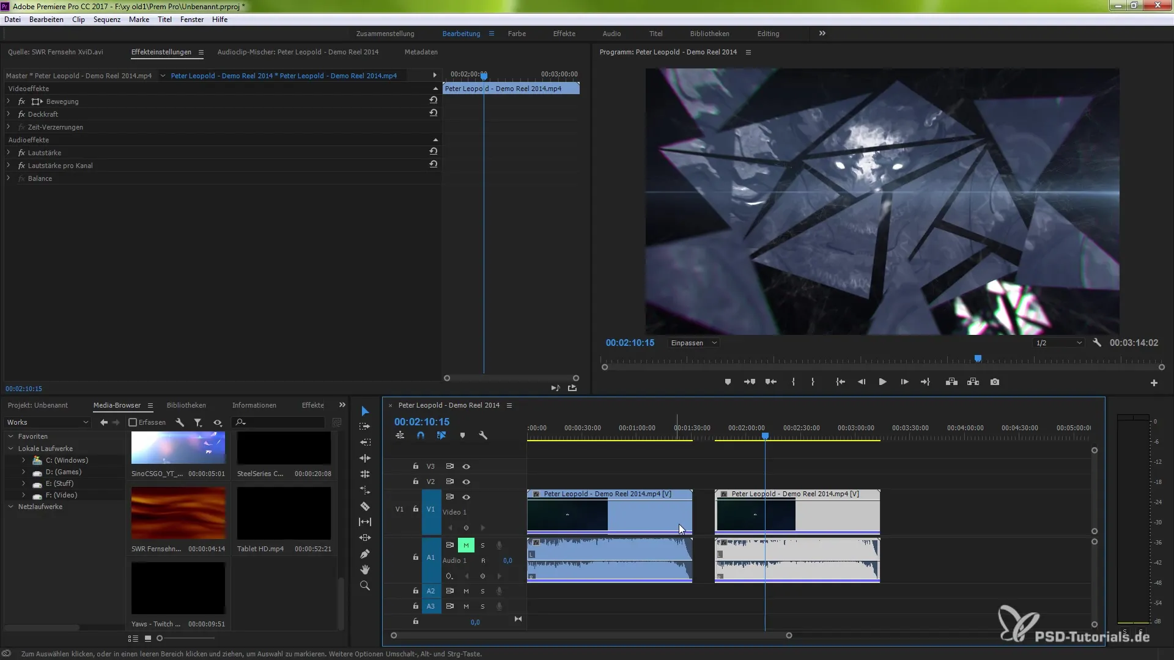This screenshot has width=1174, height=660.
Task: Expand Lautstärke pro Kanal properties
Action: (9, 166)
